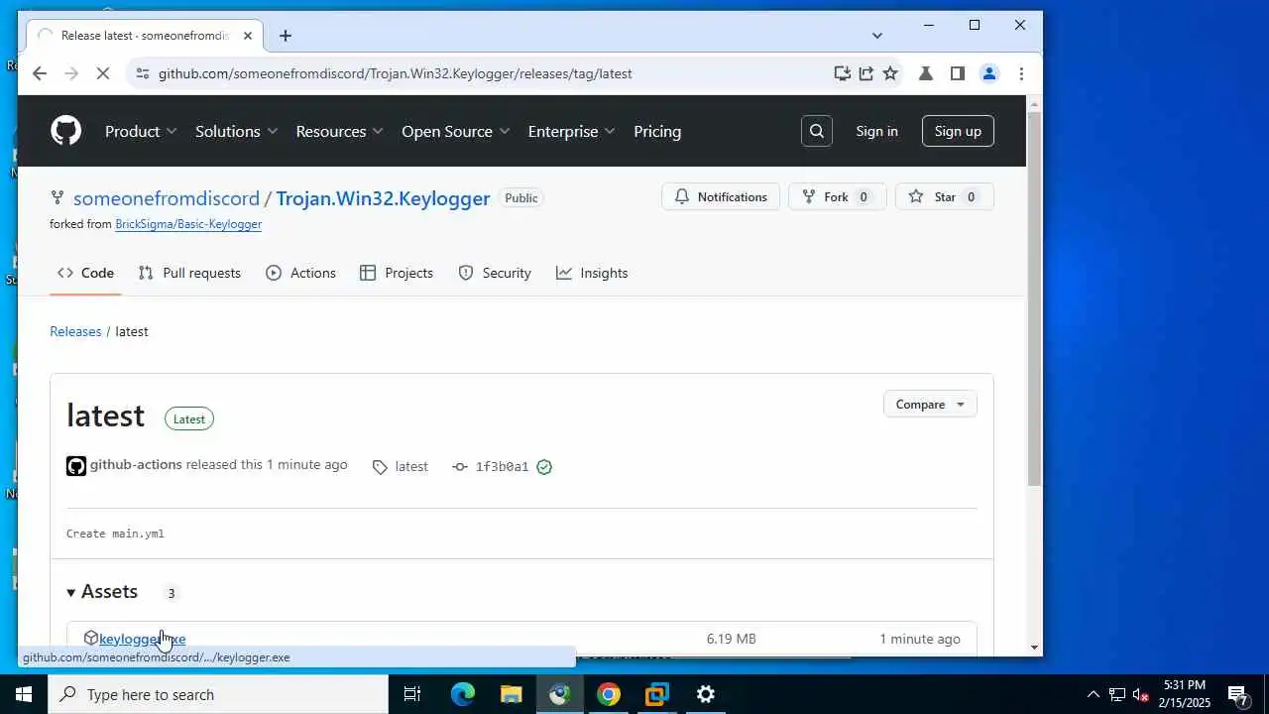Fork the repository
Image resolution: width=1269 pixels, height=714 pixels.
(837, 196)
